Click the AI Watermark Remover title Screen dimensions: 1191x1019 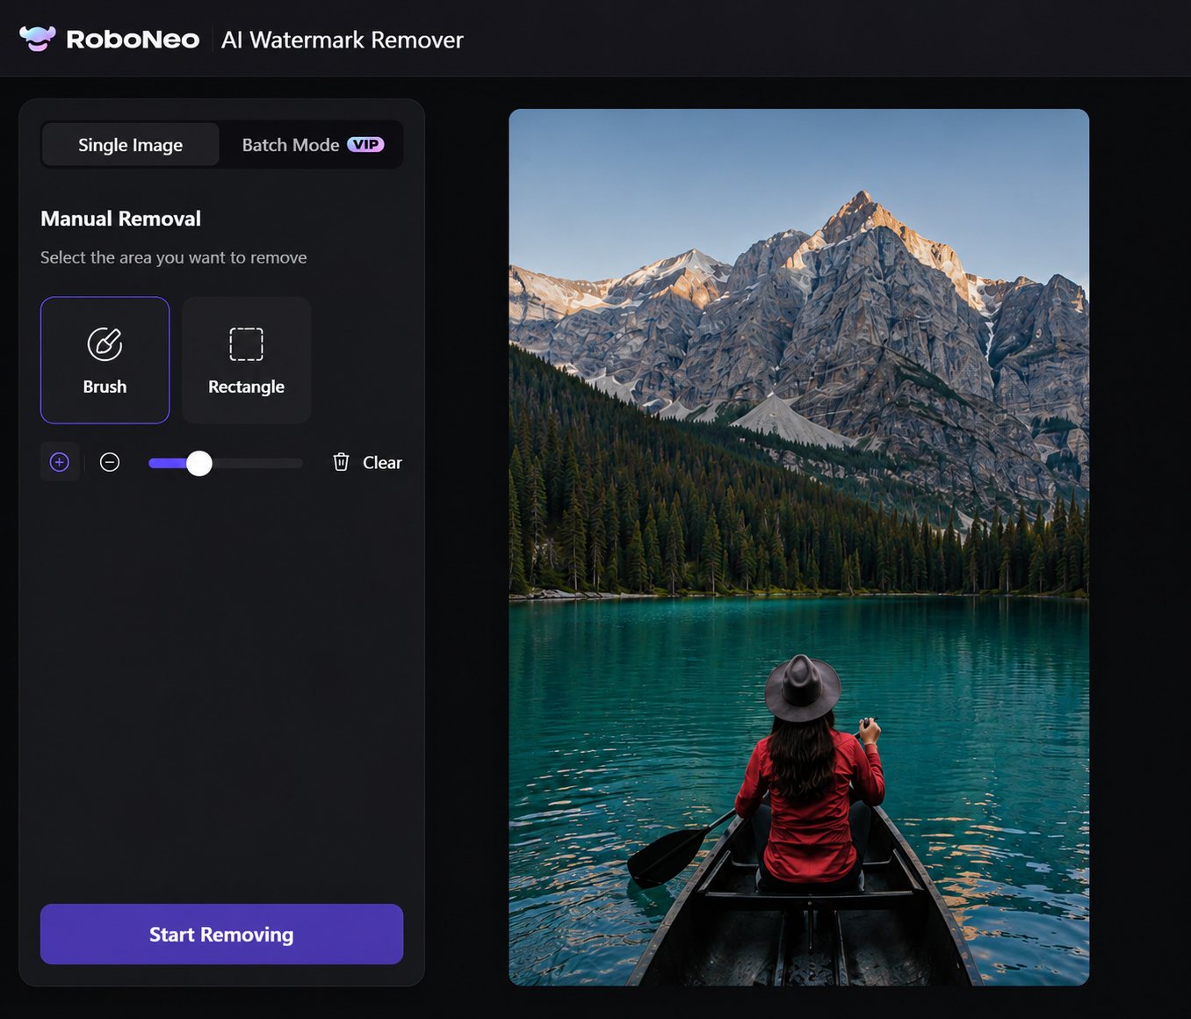(x=343, y=40)
